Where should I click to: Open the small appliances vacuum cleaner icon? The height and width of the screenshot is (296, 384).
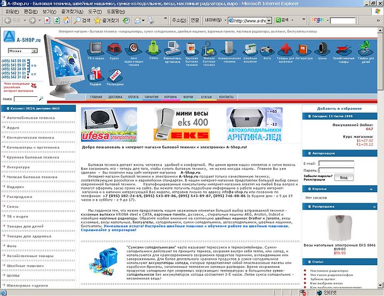(209, 48)
